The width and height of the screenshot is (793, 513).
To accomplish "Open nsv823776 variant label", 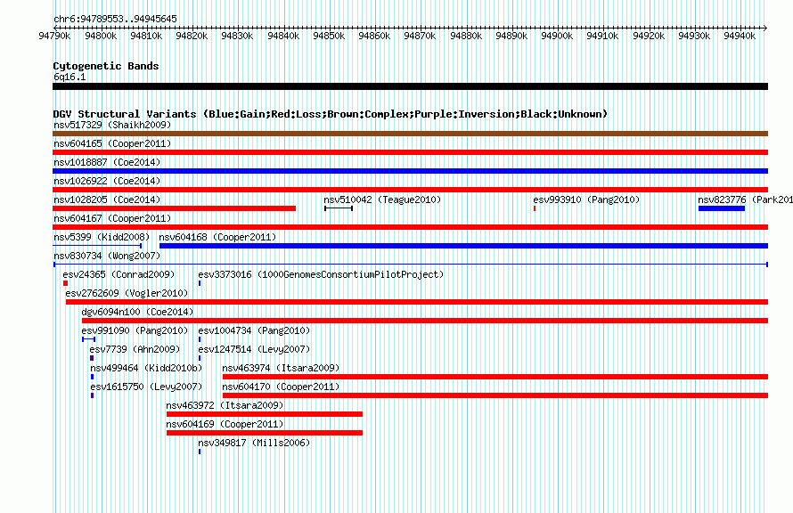I will coord(745,199).
